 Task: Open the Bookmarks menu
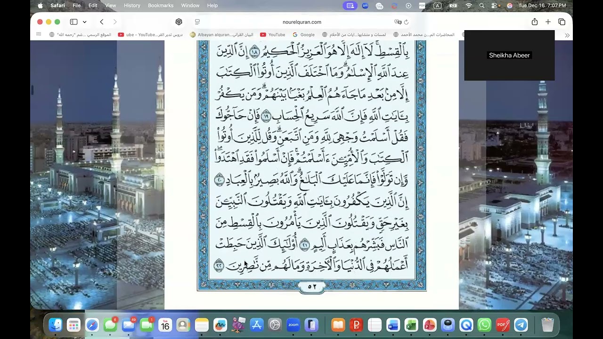pyautogui.click(x=161, y=6)
